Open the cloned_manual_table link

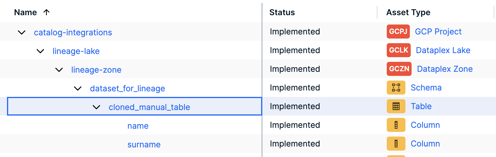point(149,107)
